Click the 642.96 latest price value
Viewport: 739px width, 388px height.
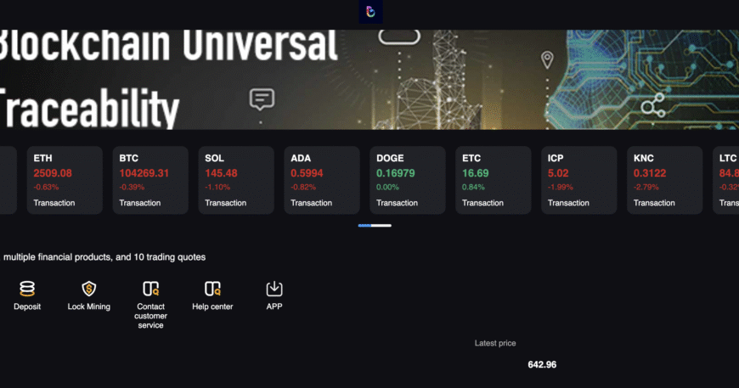click(542, 365)
